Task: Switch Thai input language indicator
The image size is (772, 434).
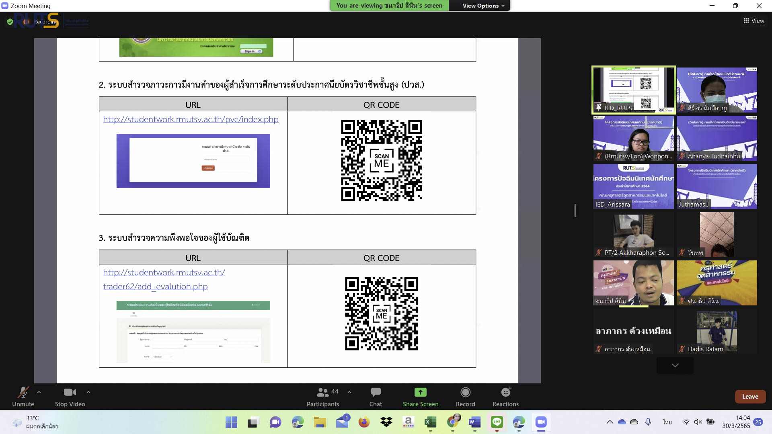Action: 667,422
